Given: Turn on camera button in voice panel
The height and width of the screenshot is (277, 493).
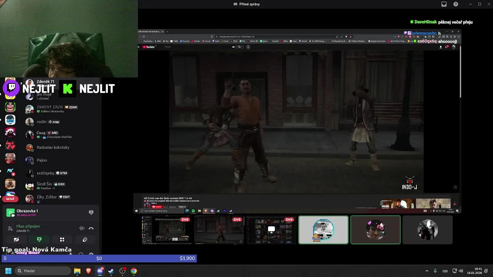Looking at the screenshot, I should (x=17, y=239).
